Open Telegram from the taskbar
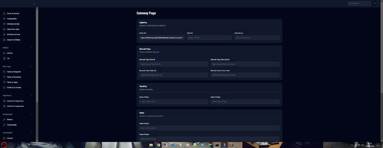383x148 pixels. tap(202, 145)
